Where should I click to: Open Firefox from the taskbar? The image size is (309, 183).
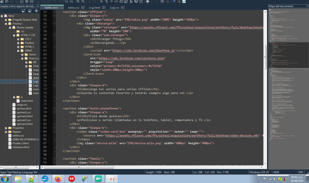tap(58, 178)
